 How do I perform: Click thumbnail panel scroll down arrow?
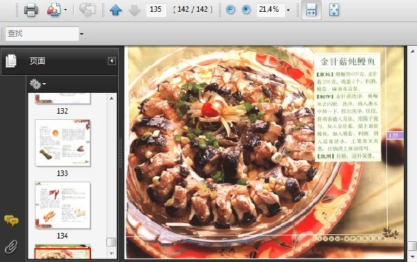point(112,254)
